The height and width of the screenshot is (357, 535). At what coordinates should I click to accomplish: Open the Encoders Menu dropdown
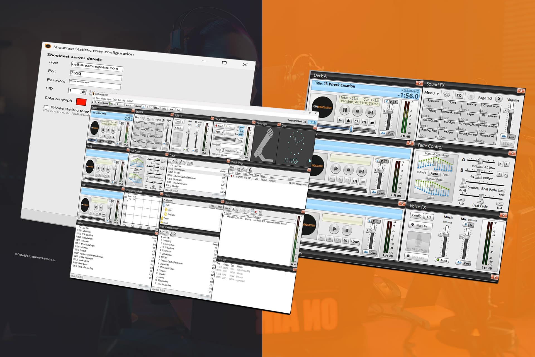point(227,208)
